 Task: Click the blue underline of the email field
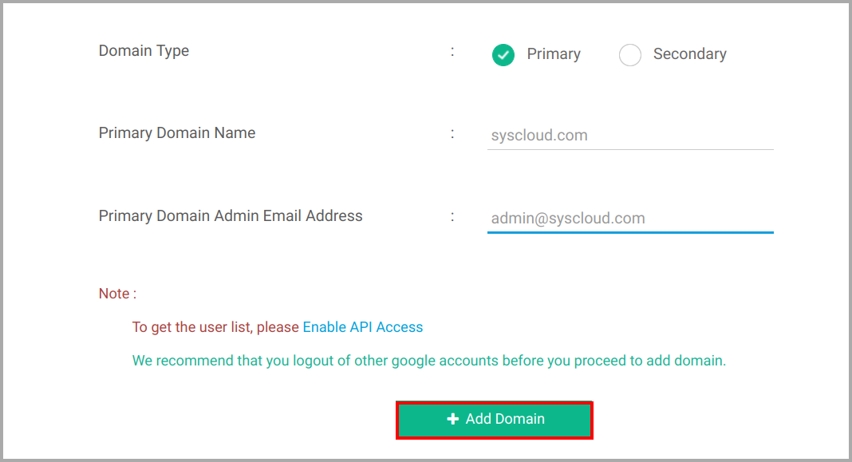(x=630, y=232)
